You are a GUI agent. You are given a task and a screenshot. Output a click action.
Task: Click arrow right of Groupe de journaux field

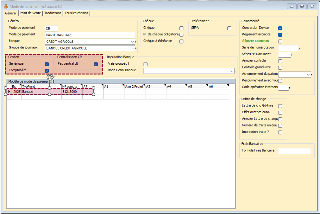click(136, 49)
